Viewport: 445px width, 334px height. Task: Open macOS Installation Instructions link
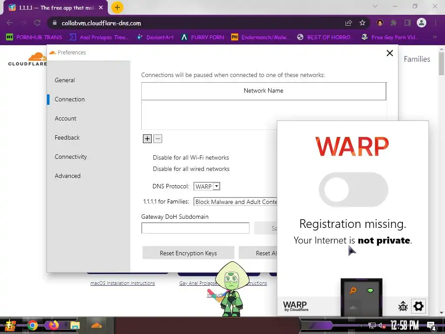[123, 283]
